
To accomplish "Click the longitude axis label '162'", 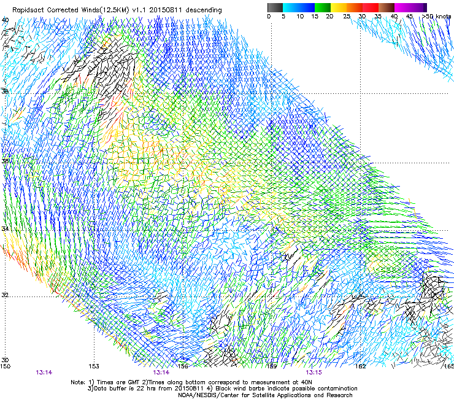I will point(361,366).
